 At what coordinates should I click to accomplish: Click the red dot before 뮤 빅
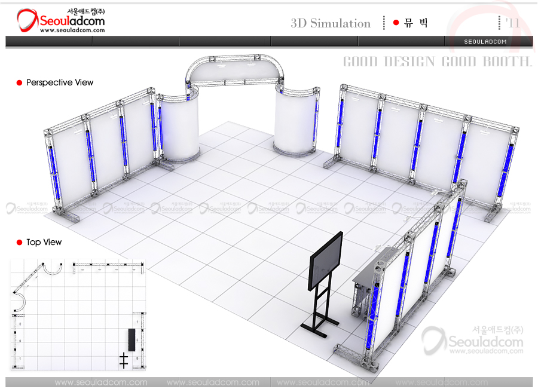396,23
